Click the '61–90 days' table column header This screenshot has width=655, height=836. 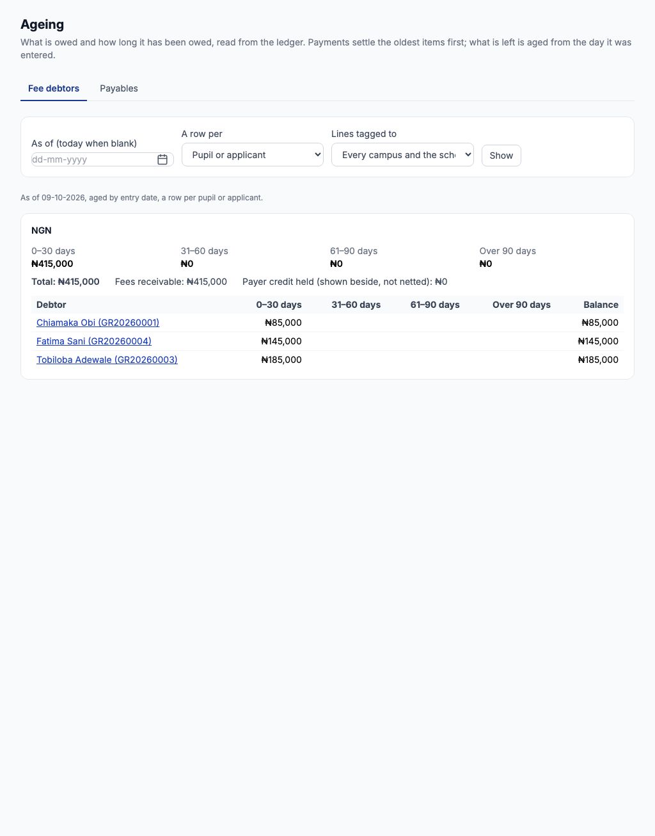click(435, 305)
